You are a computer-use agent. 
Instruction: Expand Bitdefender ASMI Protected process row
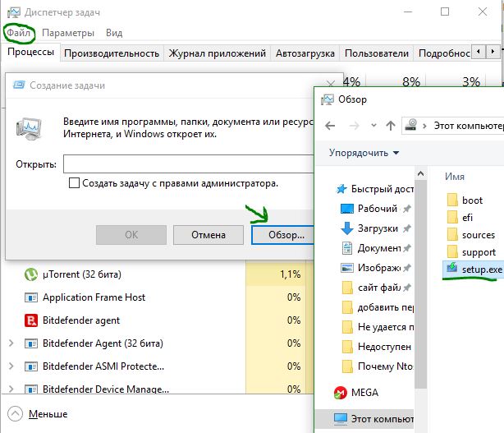11,366
